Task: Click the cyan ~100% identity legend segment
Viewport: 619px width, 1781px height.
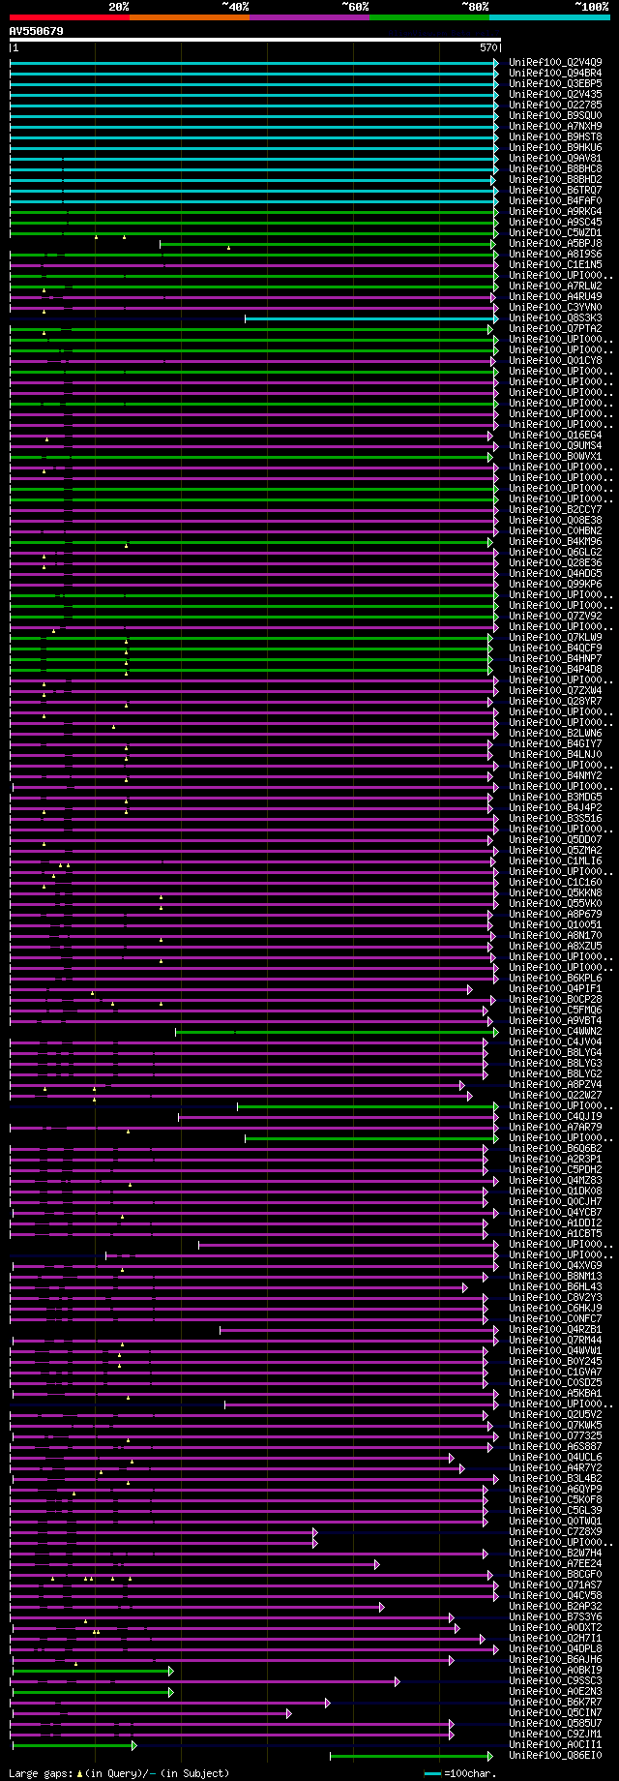Action: point(549,16)
